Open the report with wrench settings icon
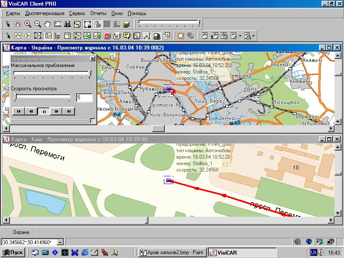The image size is (344, 258). point(214,36)
